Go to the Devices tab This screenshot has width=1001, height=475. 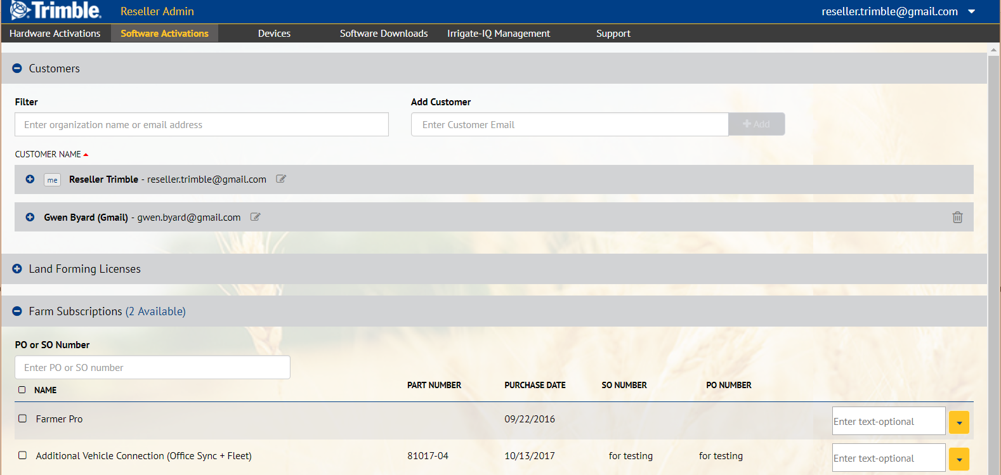(274, 34)
